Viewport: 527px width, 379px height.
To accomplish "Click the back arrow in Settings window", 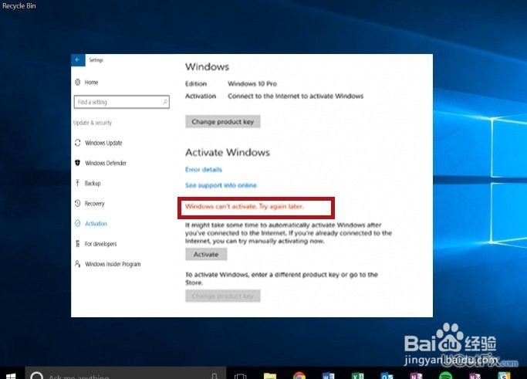I will tap(78, 60).
